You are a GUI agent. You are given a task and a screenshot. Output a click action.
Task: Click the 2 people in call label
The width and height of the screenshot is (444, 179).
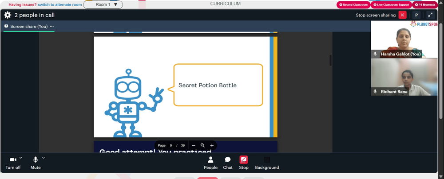(x=35, y=15)
